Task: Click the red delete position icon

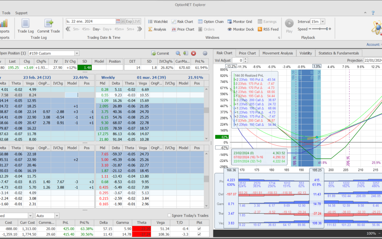Action: [x=193, y=53]
